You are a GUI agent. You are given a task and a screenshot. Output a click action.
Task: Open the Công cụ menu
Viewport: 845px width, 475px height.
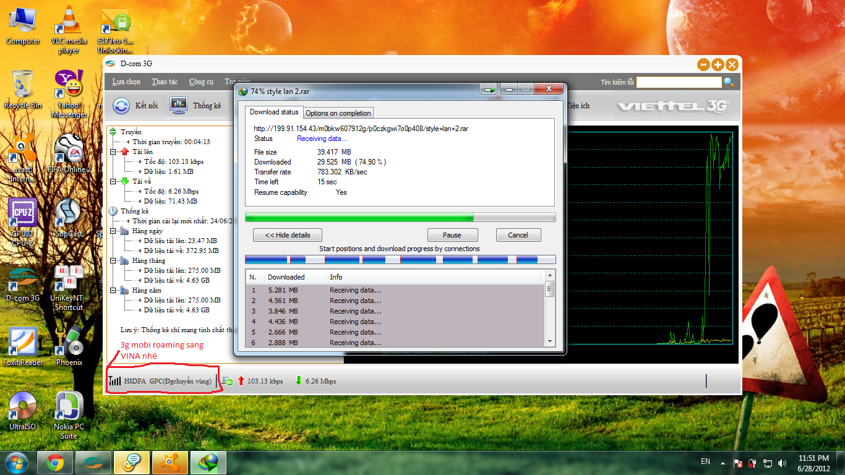pyautogui.click(x=201, y=82)
